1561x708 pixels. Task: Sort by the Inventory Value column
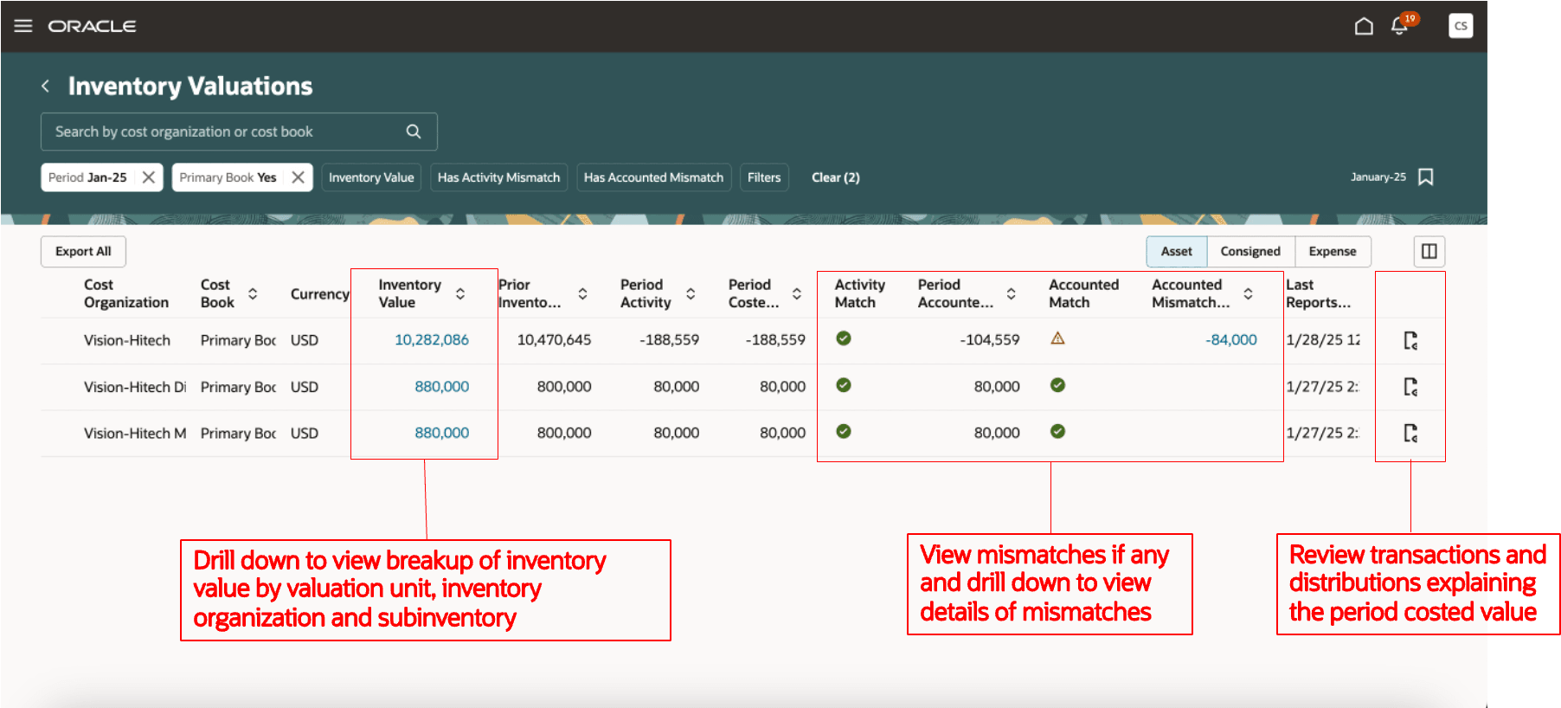[x=460, y=293]
